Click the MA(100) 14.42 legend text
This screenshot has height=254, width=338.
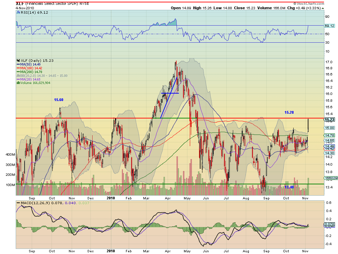[31, 68]
